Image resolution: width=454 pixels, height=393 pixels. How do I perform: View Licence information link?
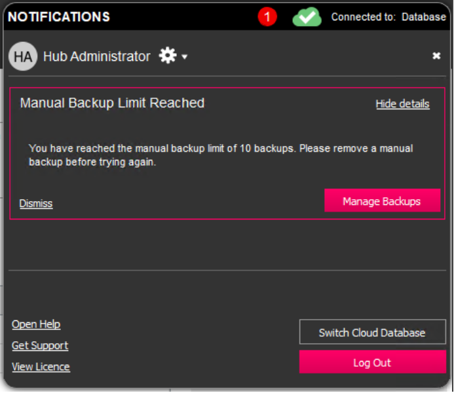[x=41, y=367]
